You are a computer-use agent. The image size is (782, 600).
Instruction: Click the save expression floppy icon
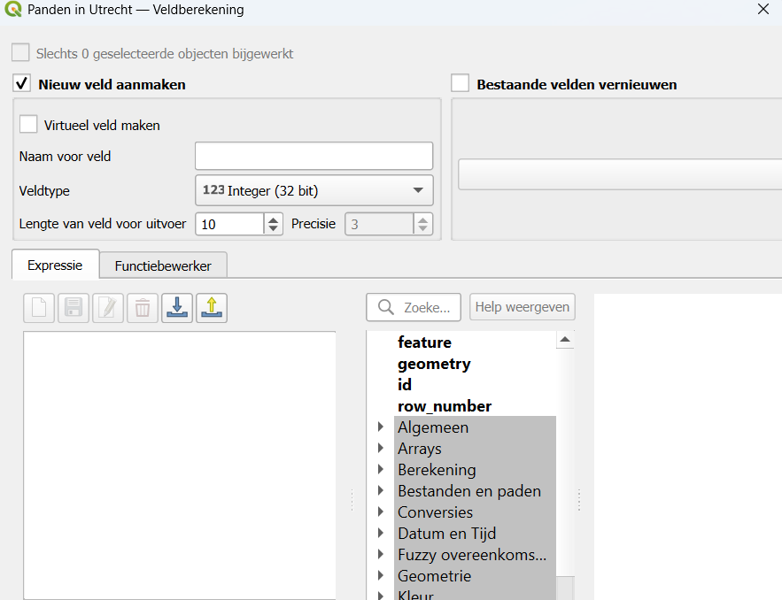[74, 308]
